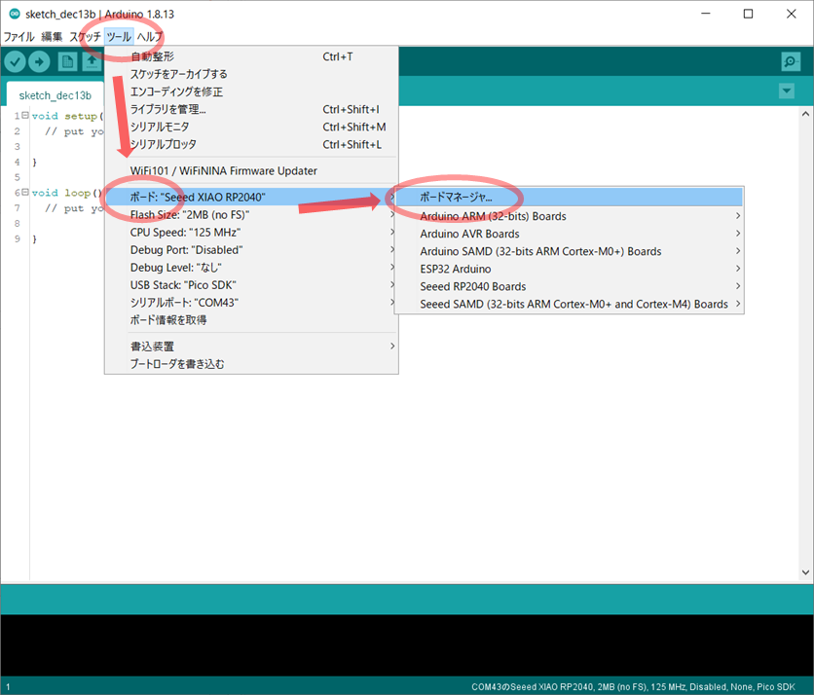The image size is (814, 695).
Task: Click the closing brace on line 4
Action: 35,162
